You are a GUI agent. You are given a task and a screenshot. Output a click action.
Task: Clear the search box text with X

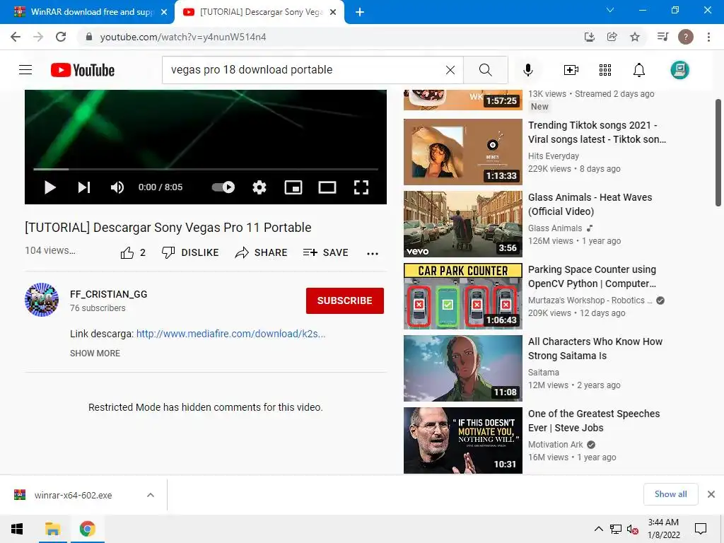tap(450, 70)
